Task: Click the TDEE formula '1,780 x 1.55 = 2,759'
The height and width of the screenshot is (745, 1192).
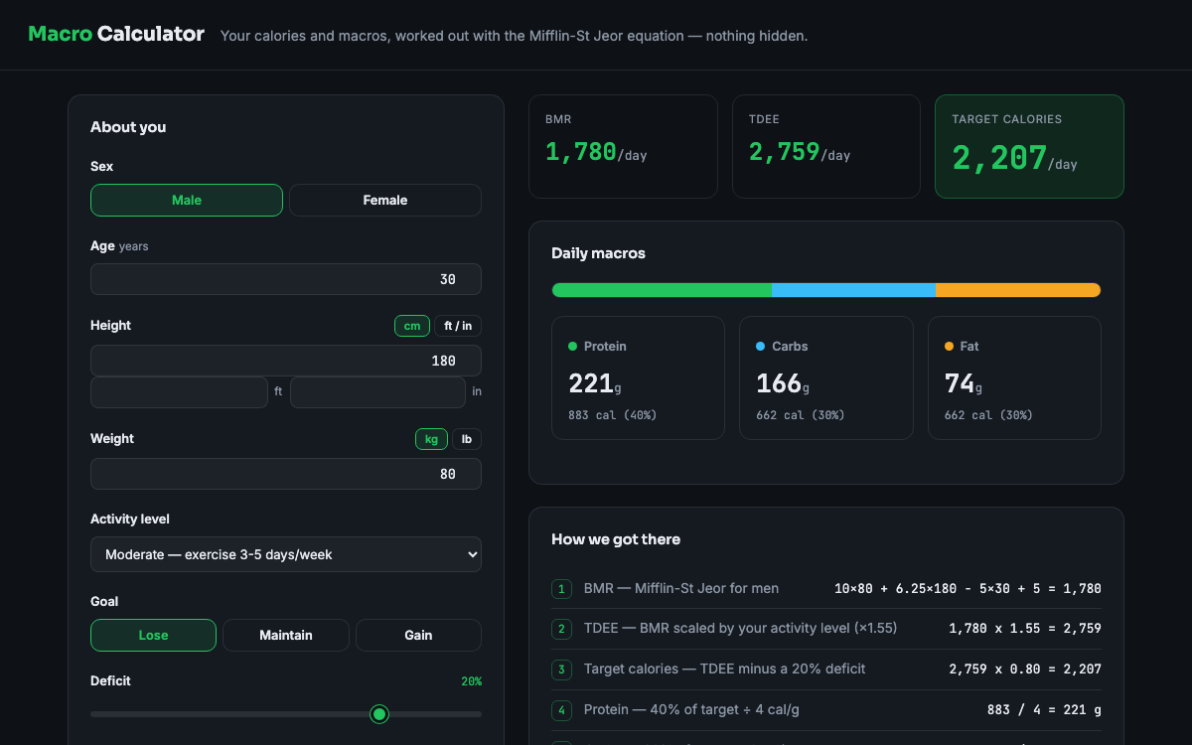Action: click(x=1025, y=629)
